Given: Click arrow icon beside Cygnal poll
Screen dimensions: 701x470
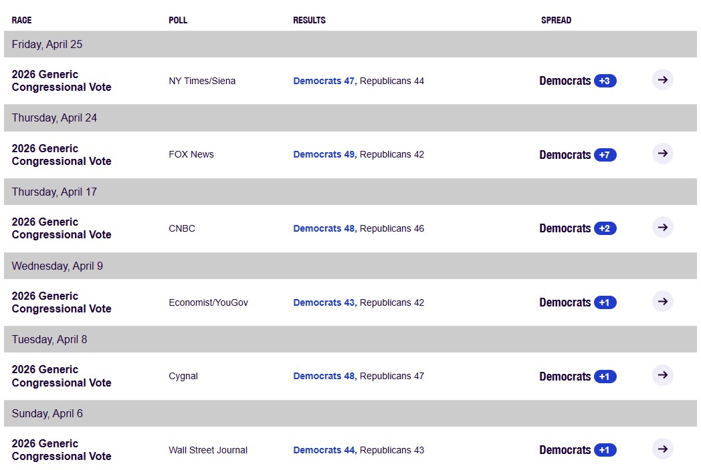Looking at the screenshot, I should click(x=663, y=375).
